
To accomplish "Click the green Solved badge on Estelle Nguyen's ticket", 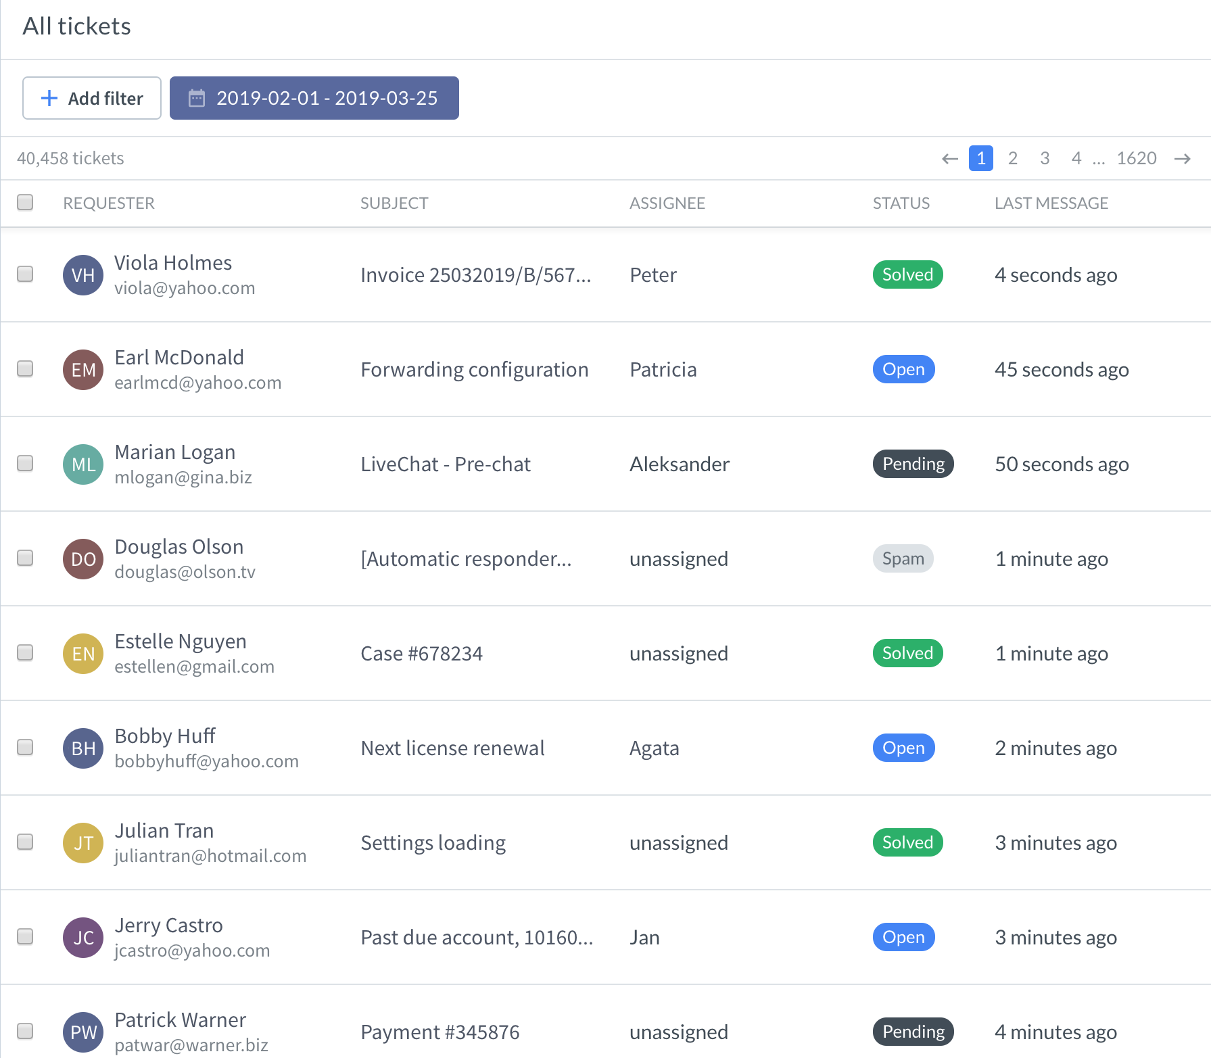I will click(x=907, y=653).
